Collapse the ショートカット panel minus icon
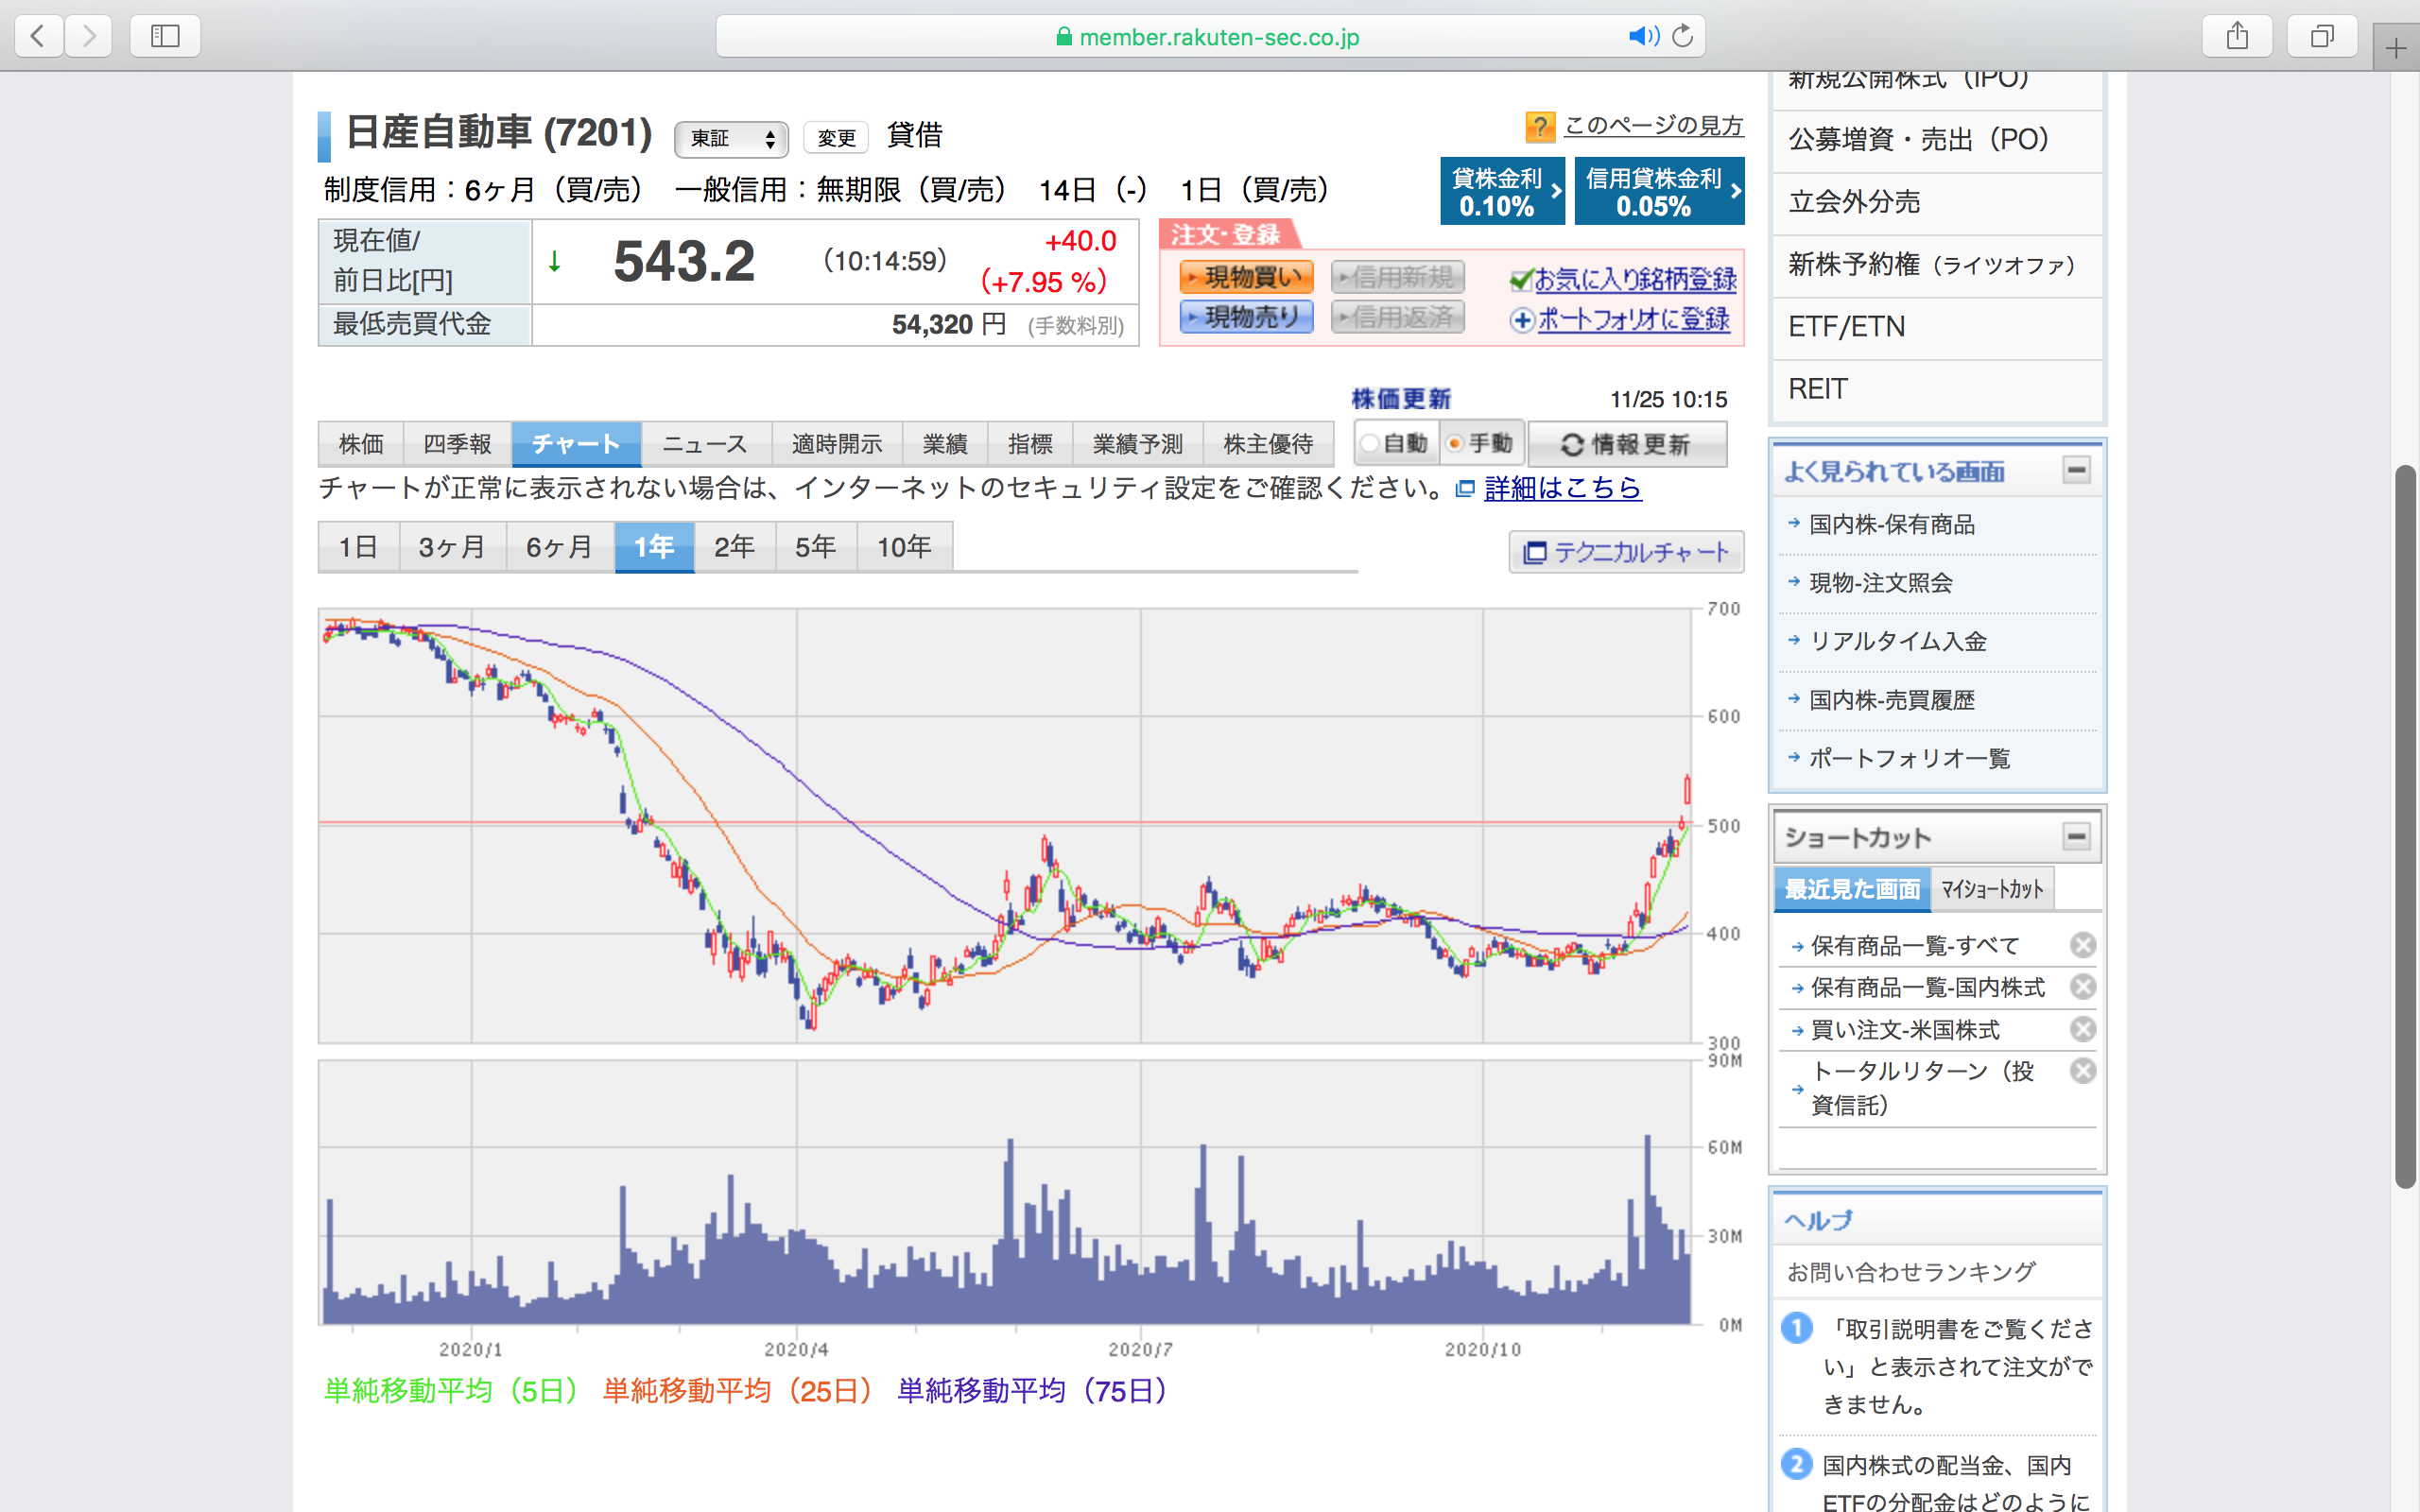The width and height of the screenshot is (2420, 1512). tap(2077, 836)
